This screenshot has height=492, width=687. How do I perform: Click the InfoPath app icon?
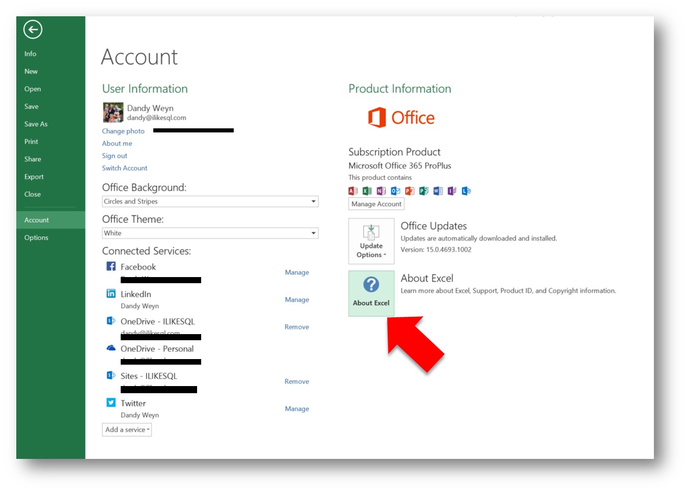452,191
